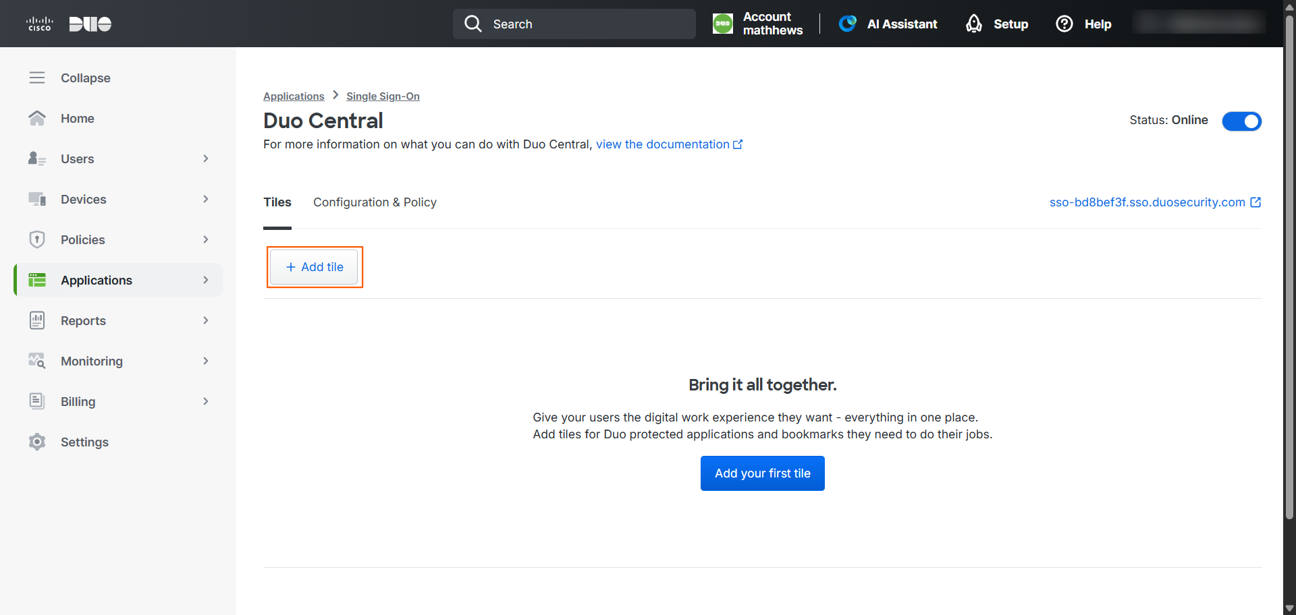Click external link icon beside SSO URL
The height and width of the screenshot is (615, 1296).
(1255, 202)
